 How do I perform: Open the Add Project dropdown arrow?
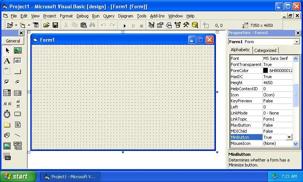tap(16, 25)
